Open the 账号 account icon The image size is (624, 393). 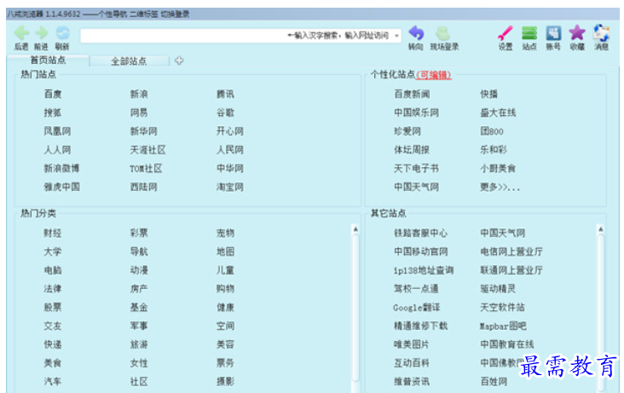553,33
